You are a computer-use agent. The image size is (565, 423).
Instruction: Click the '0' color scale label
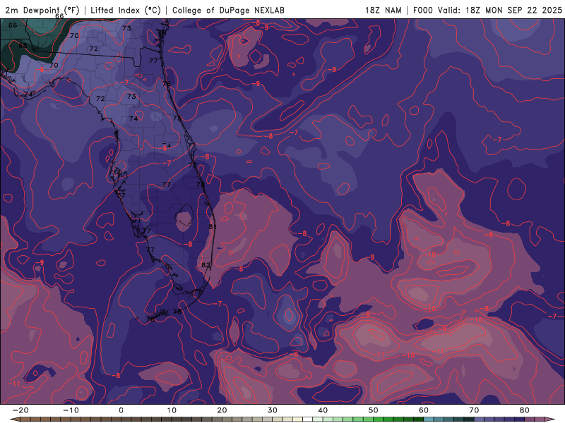pos(121,410)
